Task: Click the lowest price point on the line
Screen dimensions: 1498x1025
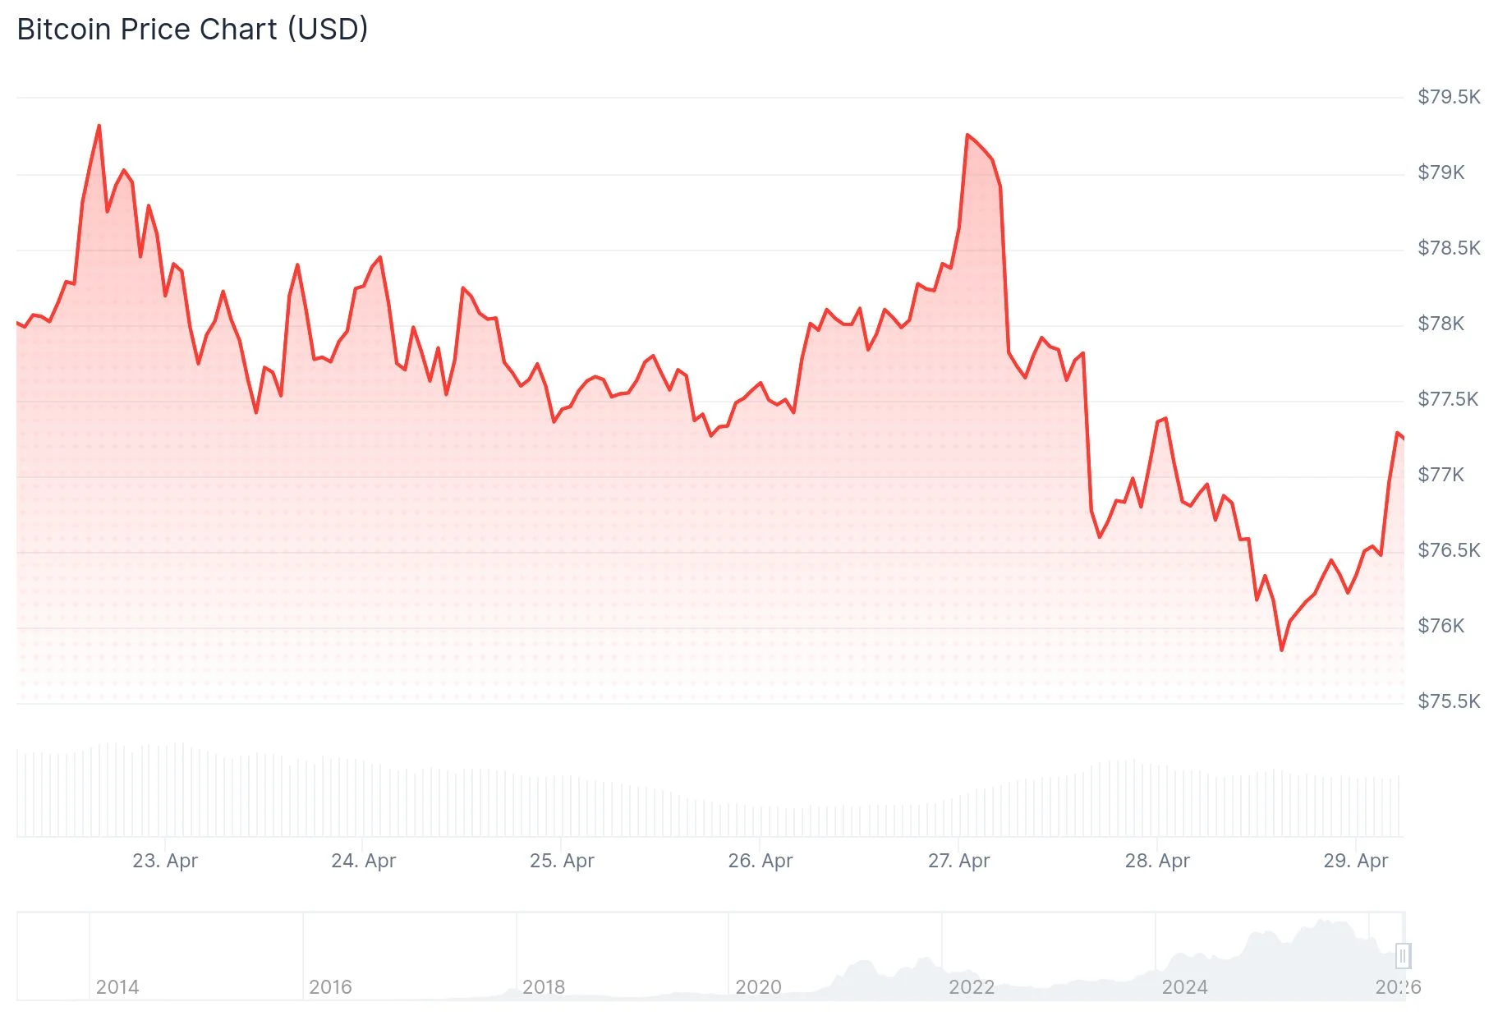Action: pos(1281,650)
